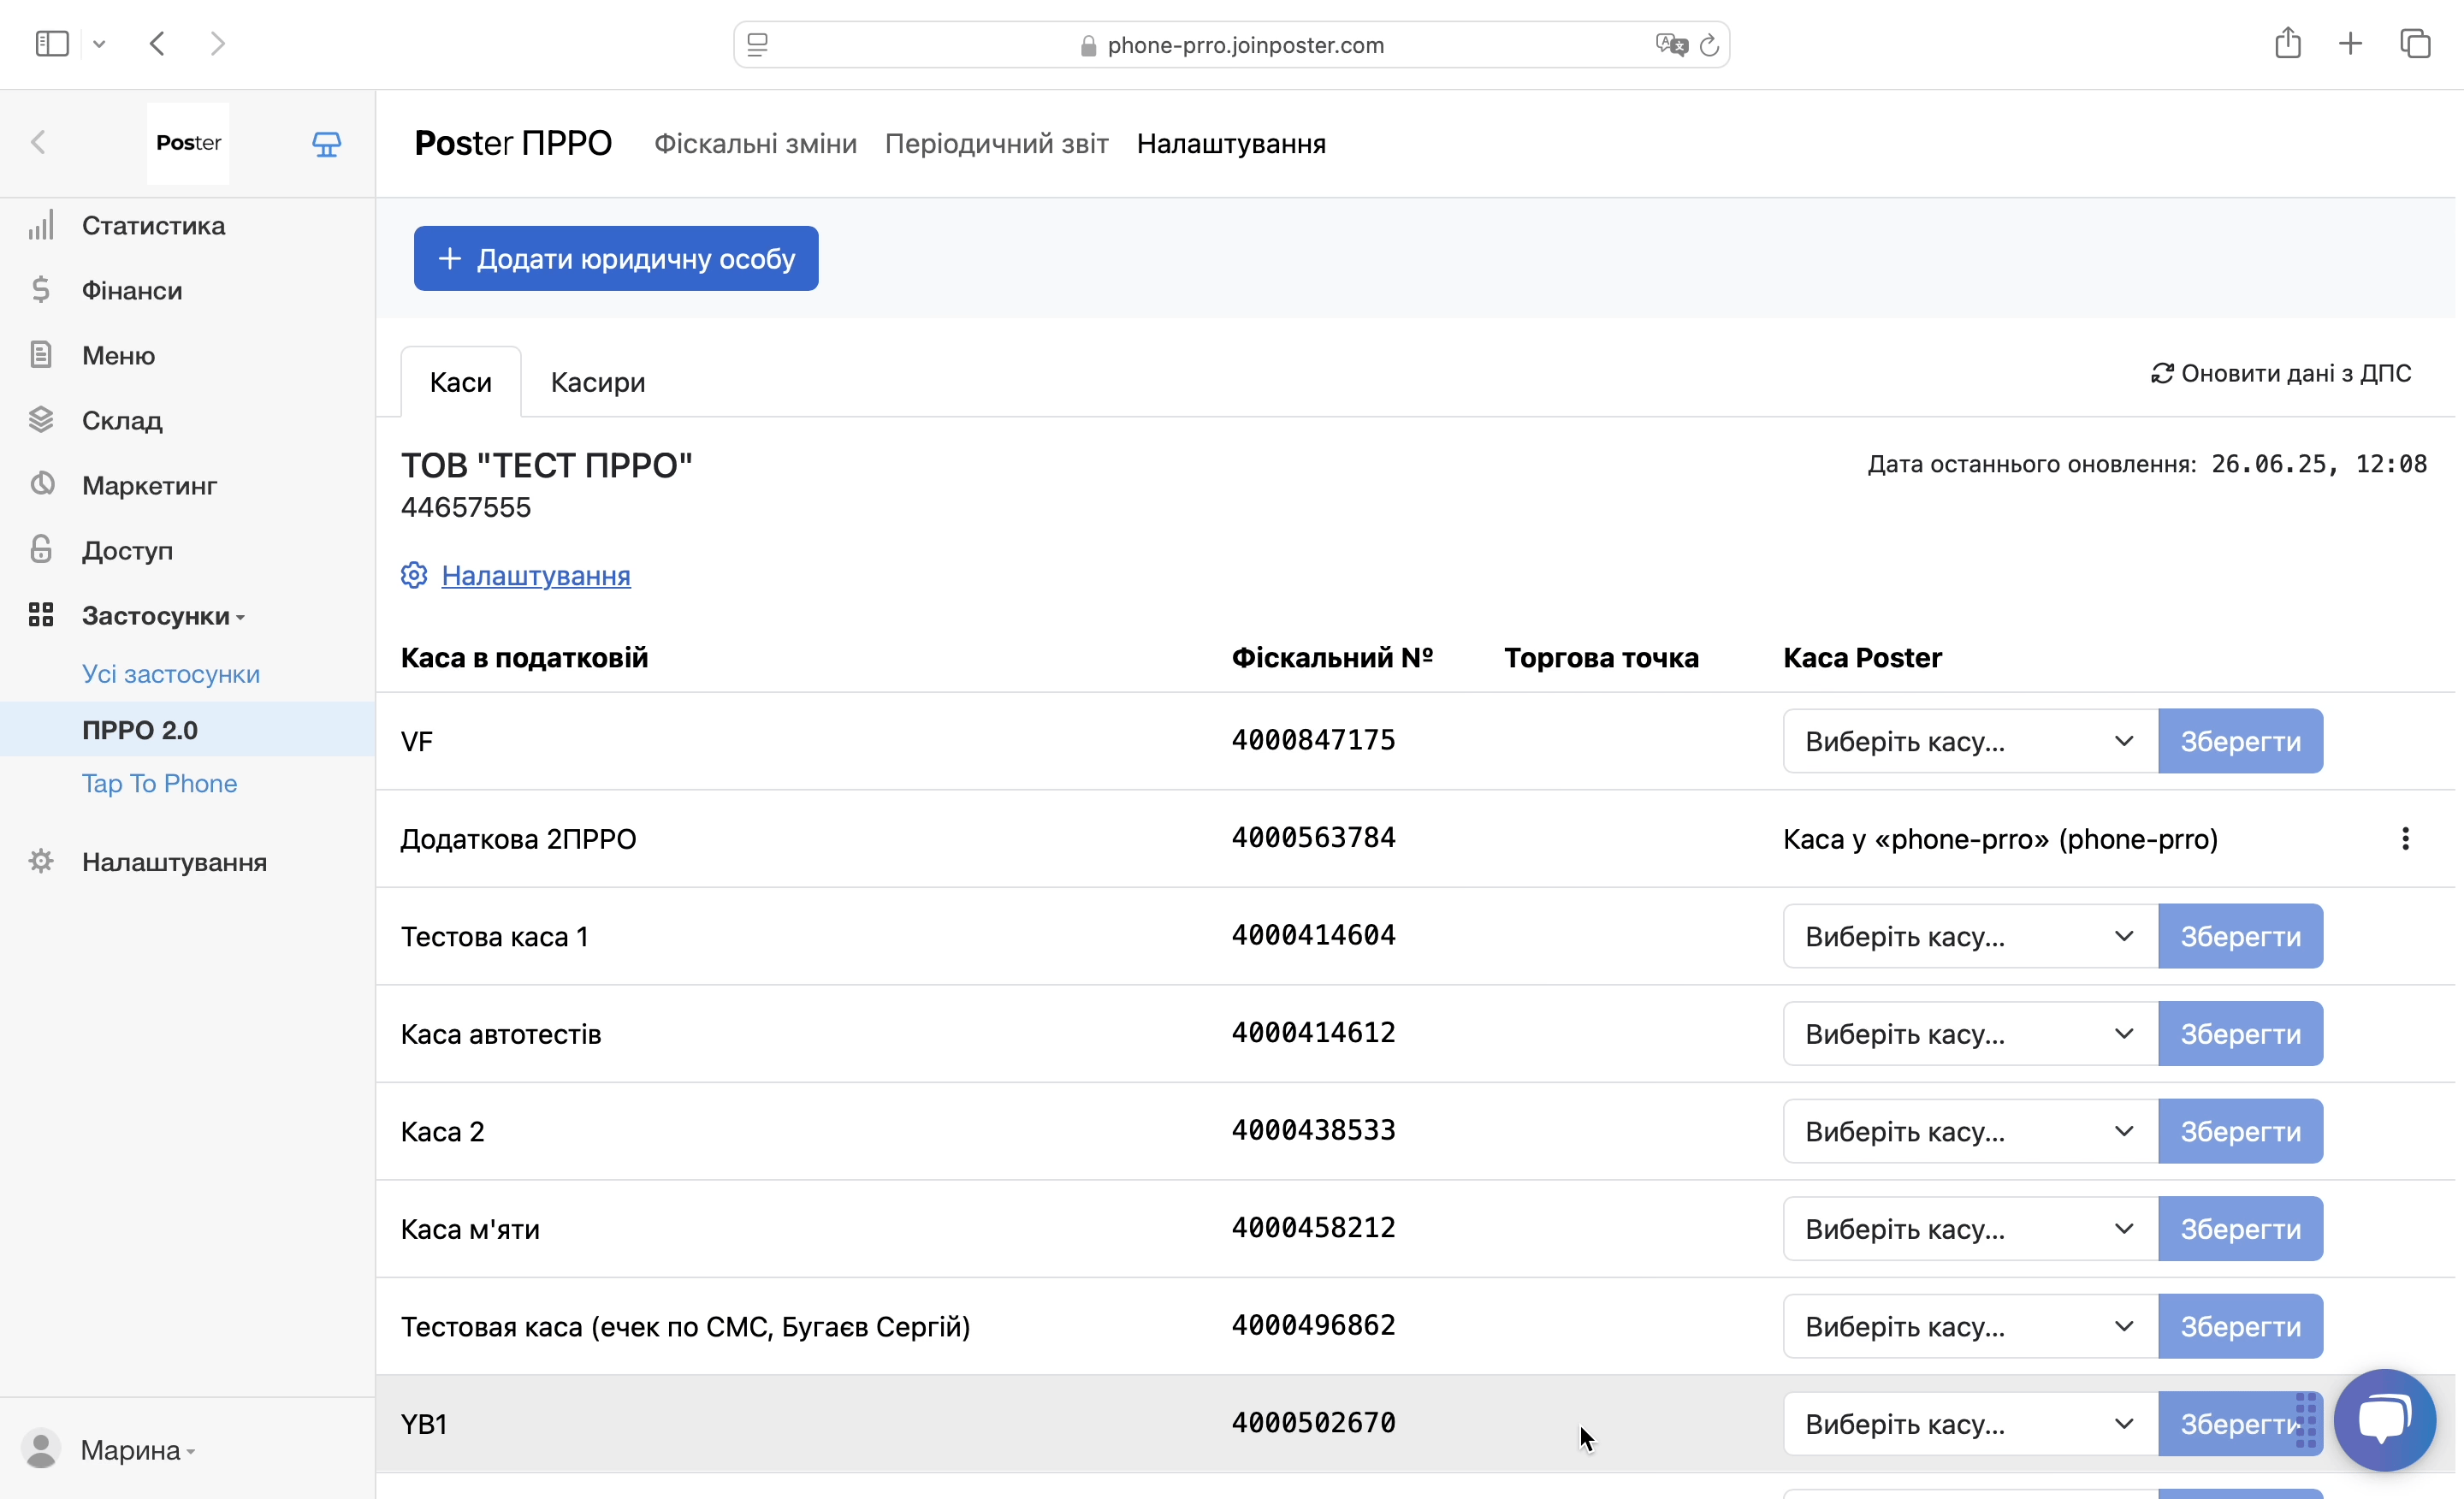Open Каса Poster dropdown for YB1
The height and width of the screenshot is (1499, 2464).
[1970, 1424]
